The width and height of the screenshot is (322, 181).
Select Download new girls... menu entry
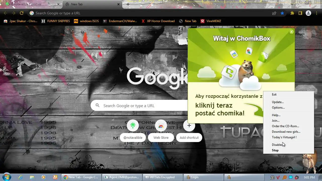289,132
